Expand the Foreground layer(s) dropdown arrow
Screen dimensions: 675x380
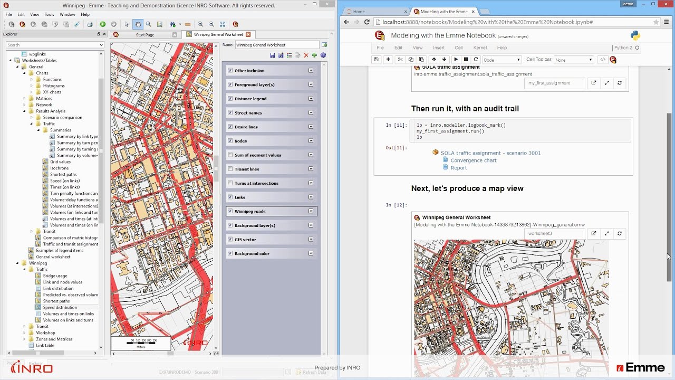coord(311,84)
